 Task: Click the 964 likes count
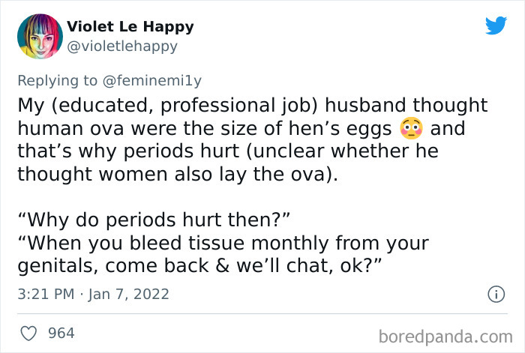coord(61,332)
